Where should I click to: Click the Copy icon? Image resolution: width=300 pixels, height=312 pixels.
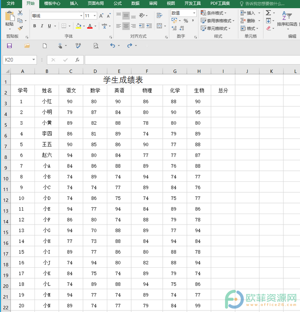click(x=20, y=20)
